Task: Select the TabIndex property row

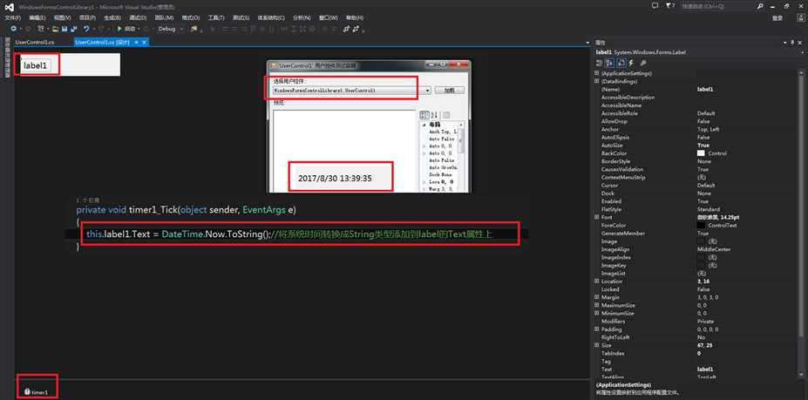Action: point(696,353)
